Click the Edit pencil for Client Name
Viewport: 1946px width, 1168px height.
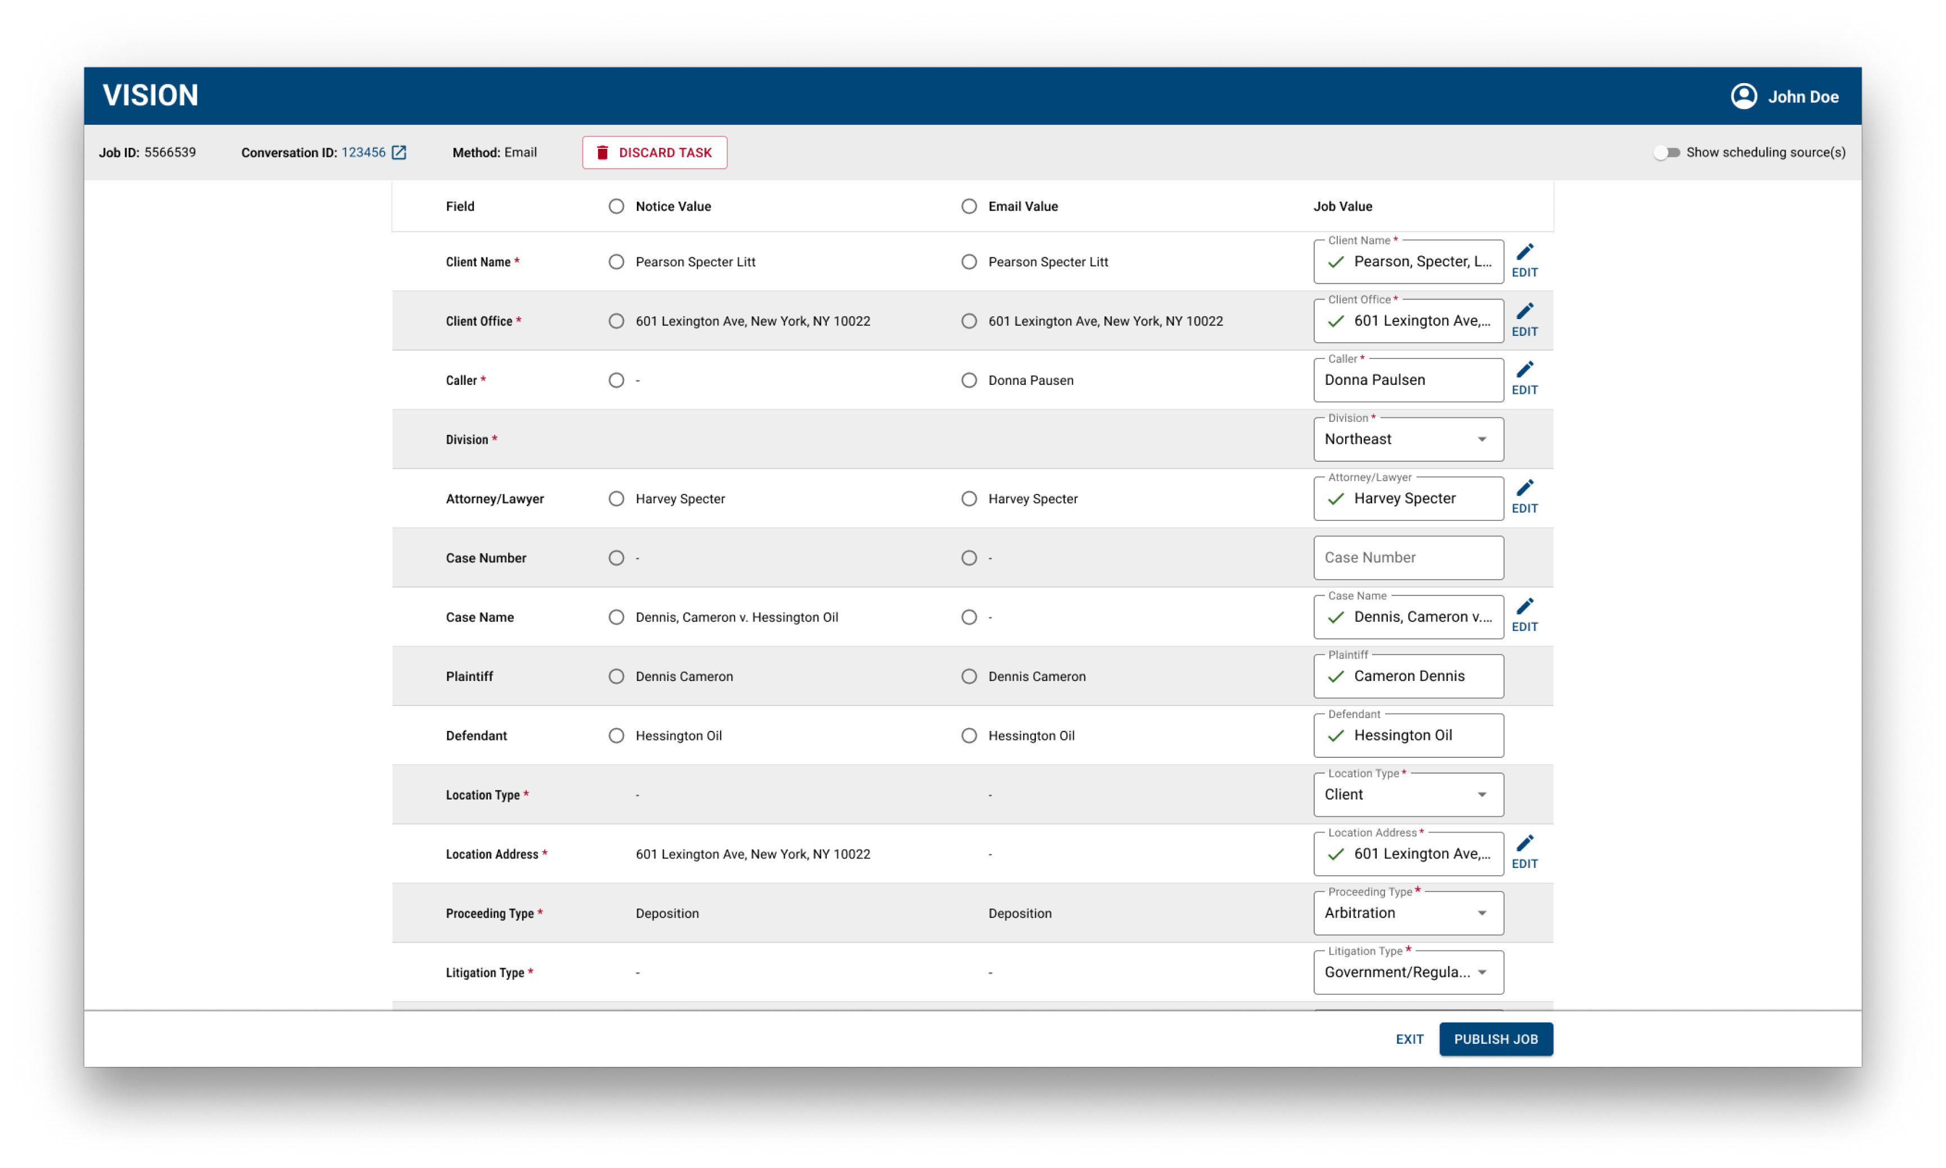click(1524, 261)
